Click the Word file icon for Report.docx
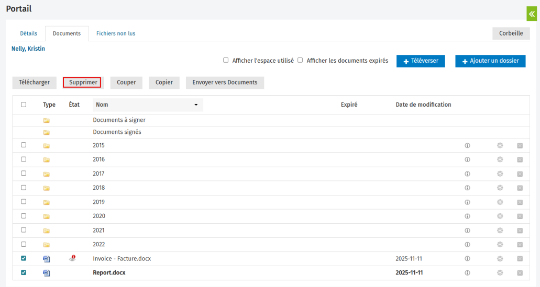 tap(47, 273)
